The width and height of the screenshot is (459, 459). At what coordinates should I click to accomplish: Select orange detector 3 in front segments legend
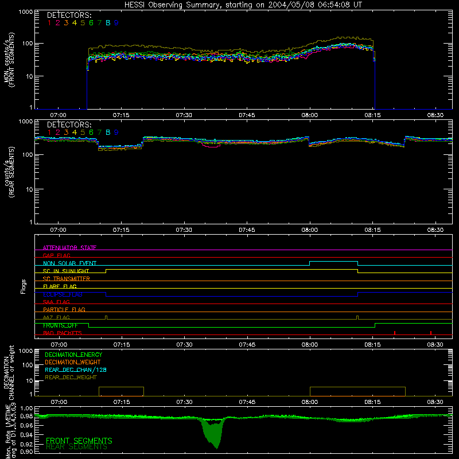coord(66,23)
